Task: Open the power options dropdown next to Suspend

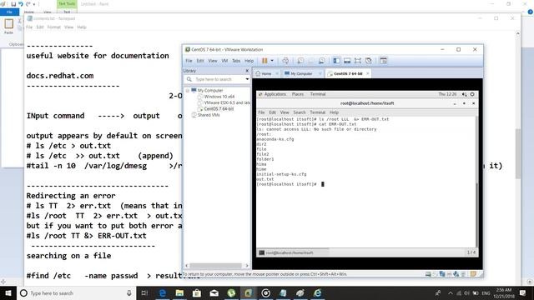Action: pyautogui.click(x=272, y=61)
